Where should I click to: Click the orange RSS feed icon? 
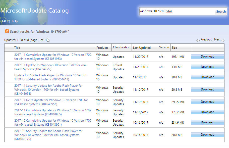pyautogui.click(x=7, y=31)
